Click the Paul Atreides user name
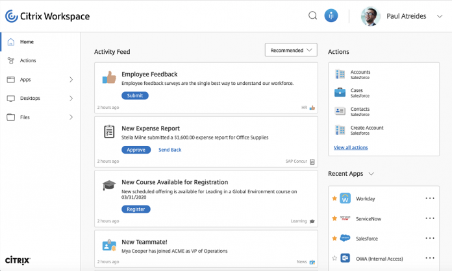 (x=406, y=16)
